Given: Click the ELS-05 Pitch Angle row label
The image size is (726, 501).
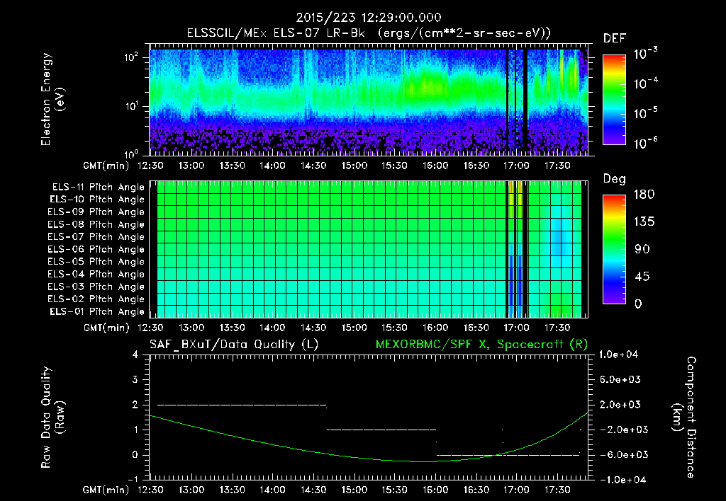Looking at the screenshot, I should [x=96, y=262].
